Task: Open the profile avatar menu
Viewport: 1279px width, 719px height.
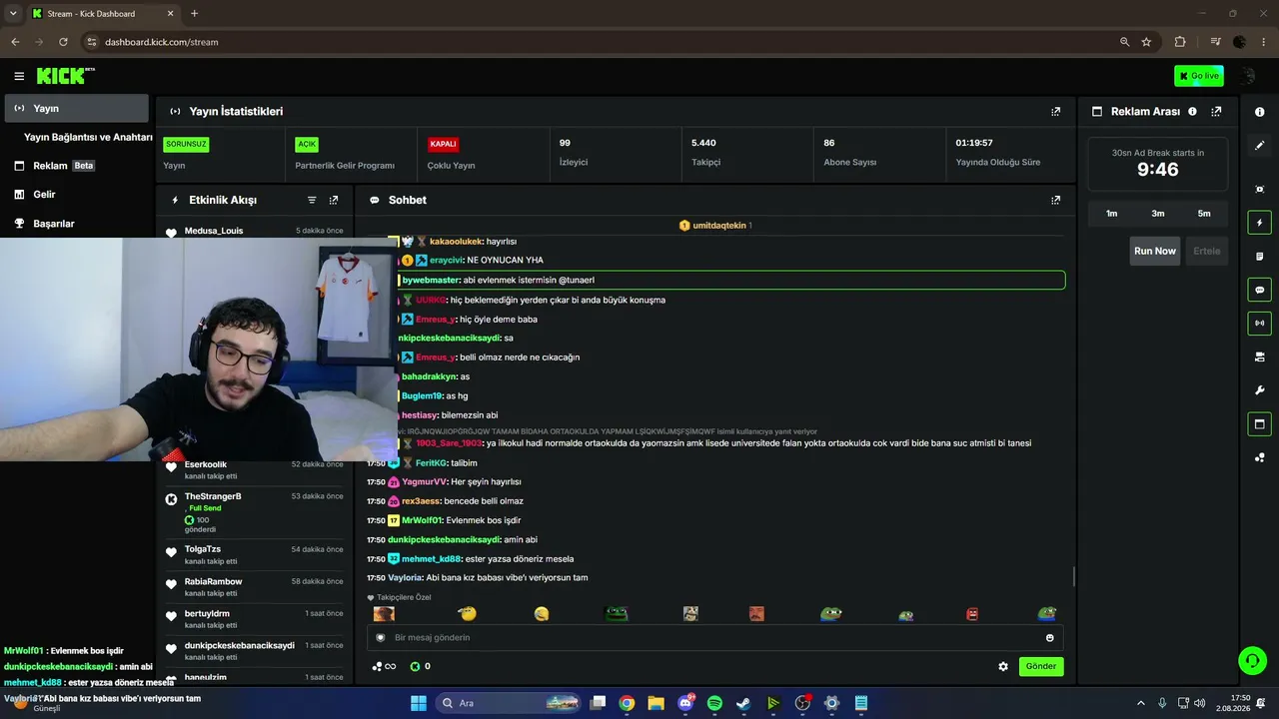Action: click(1247, 76)
